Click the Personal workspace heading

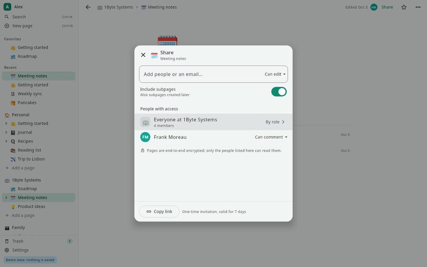20,115
